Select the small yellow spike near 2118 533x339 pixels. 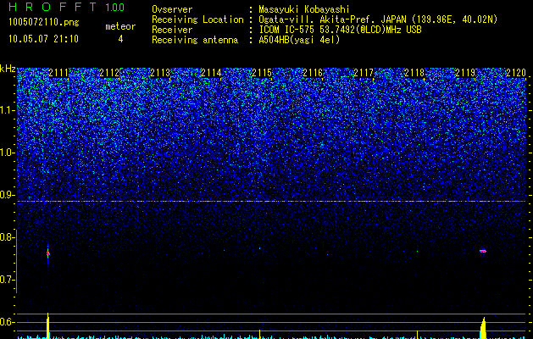point(418,335)
